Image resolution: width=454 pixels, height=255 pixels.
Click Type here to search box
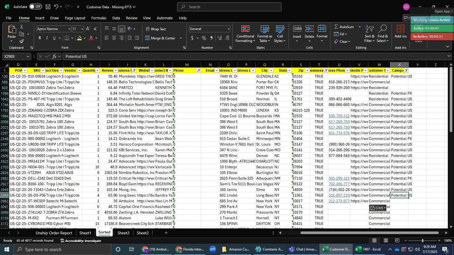pos(62,249)
